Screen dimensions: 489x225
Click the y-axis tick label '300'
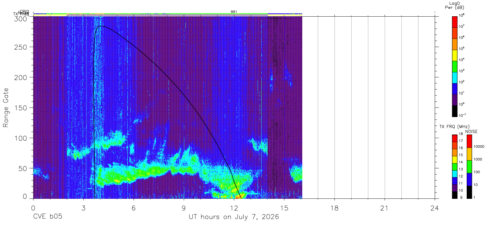[x=22, y=19]
